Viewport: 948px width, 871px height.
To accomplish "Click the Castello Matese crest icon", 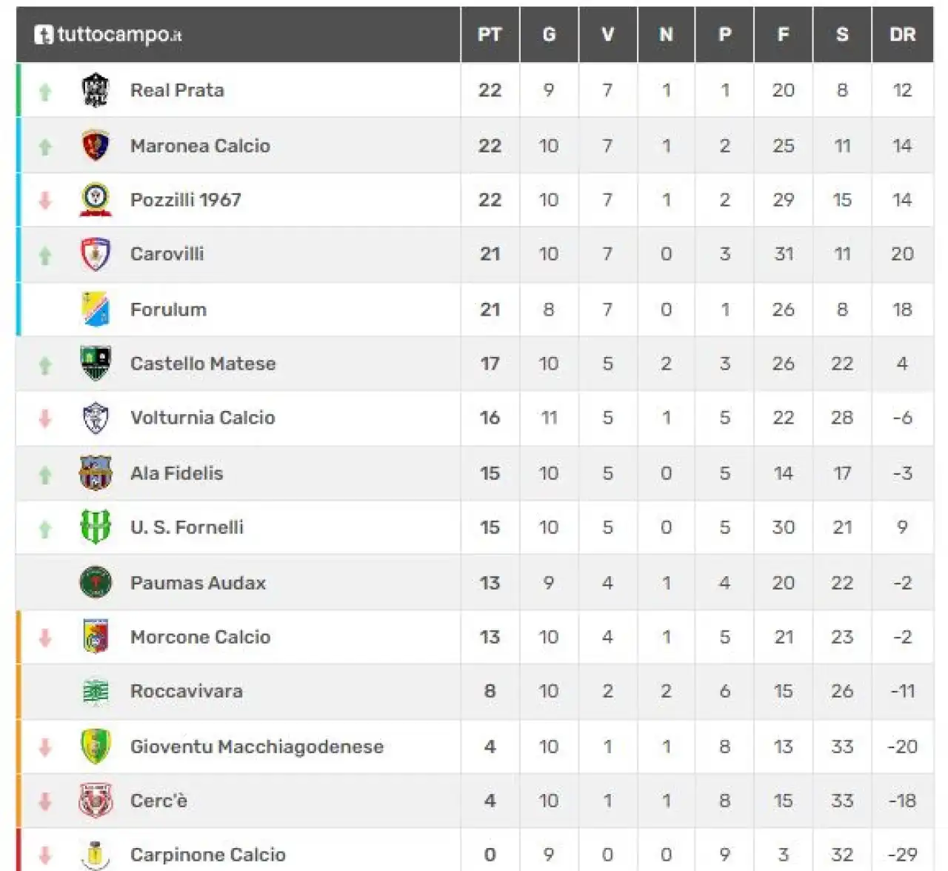I will (x=95, y=363).
